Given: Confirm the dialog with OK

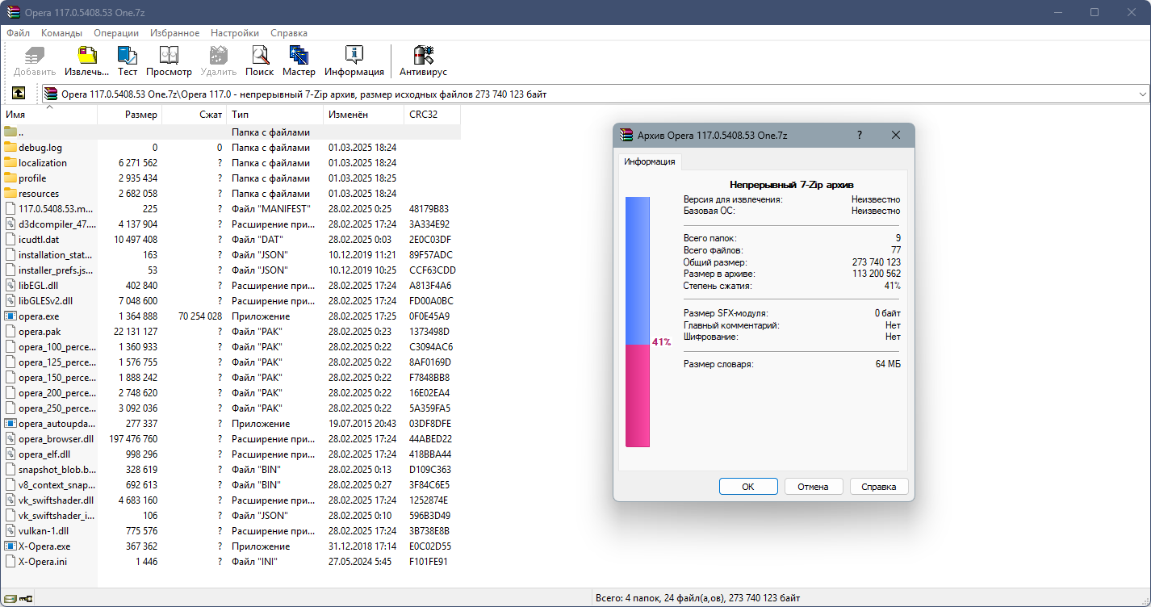Looking at the screenshot, I should pyautogui.click(x=748, y=487).
